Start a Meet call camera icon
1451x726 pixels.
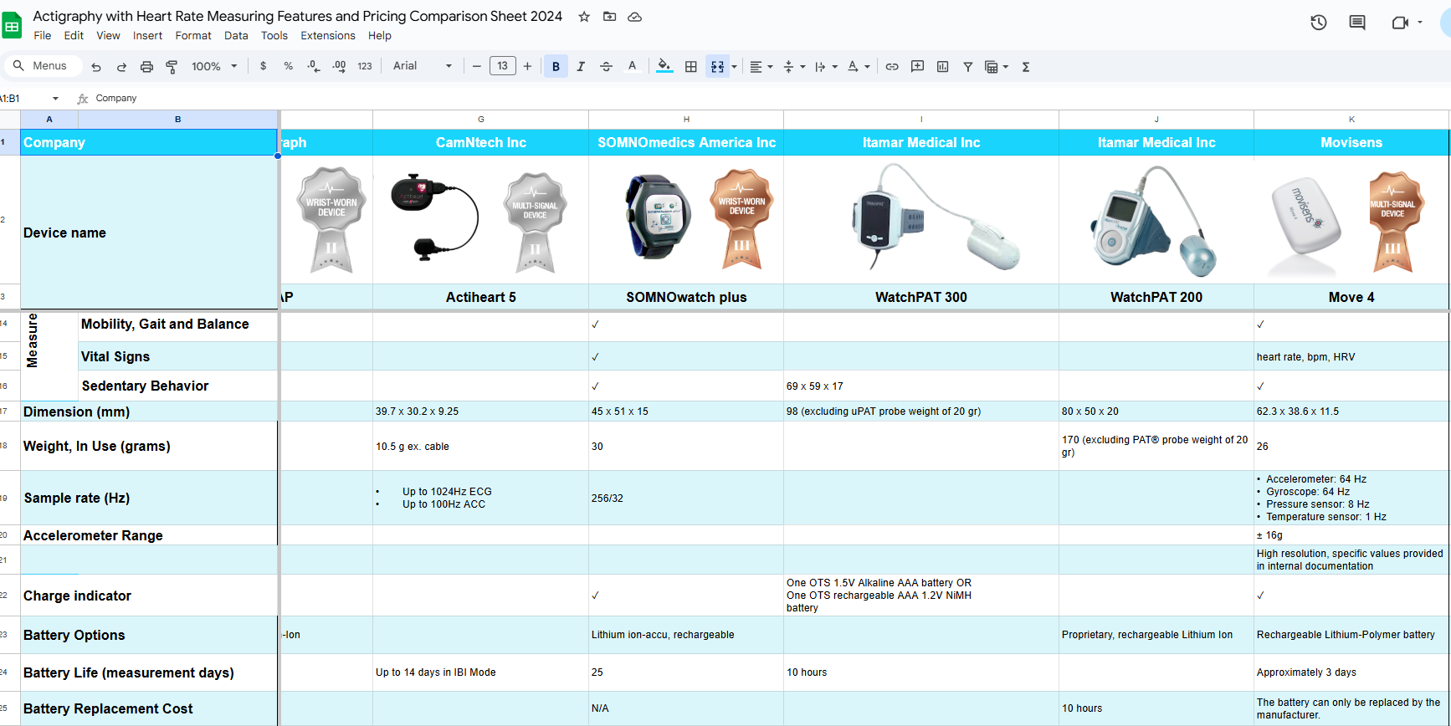pyautogui.click(x=1401, y=23)
